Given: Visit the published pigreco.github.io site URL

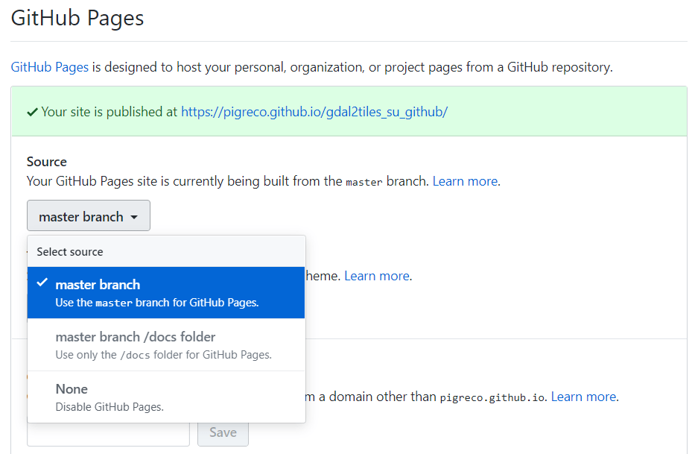Looking at the screenshot, I should click(314, 112).
